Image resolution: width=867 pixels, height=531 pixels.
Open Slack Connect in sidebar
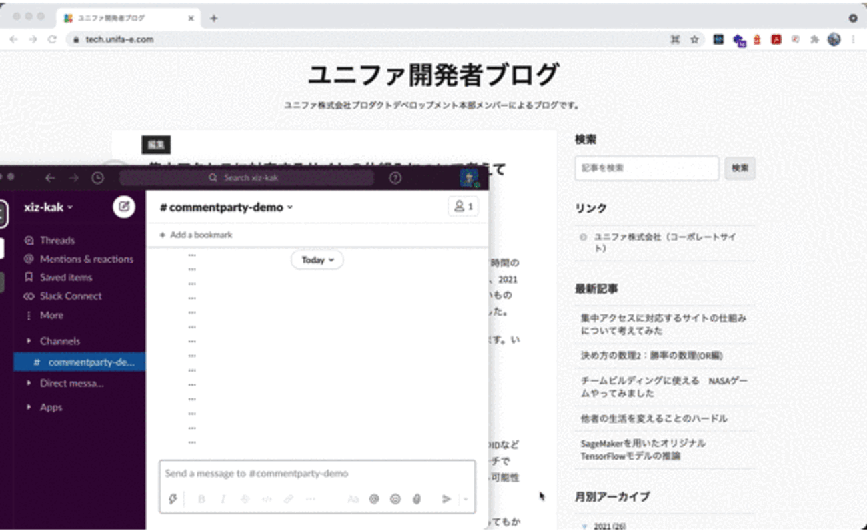click(63, 296)
